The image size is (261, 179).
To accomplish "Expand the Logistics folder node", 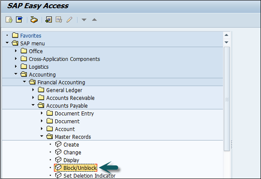I will [x=16, y=67].
